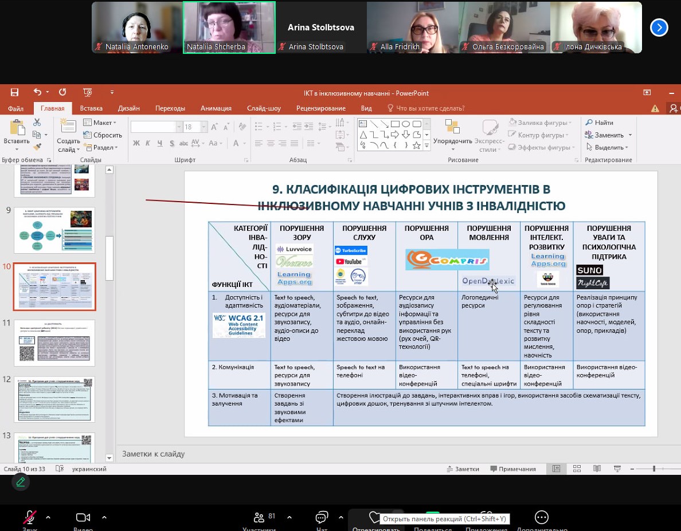The width and height of the screenshot is (681, 531).
Task: Open the font size 18 dropdown
Action: pos(203,127)
